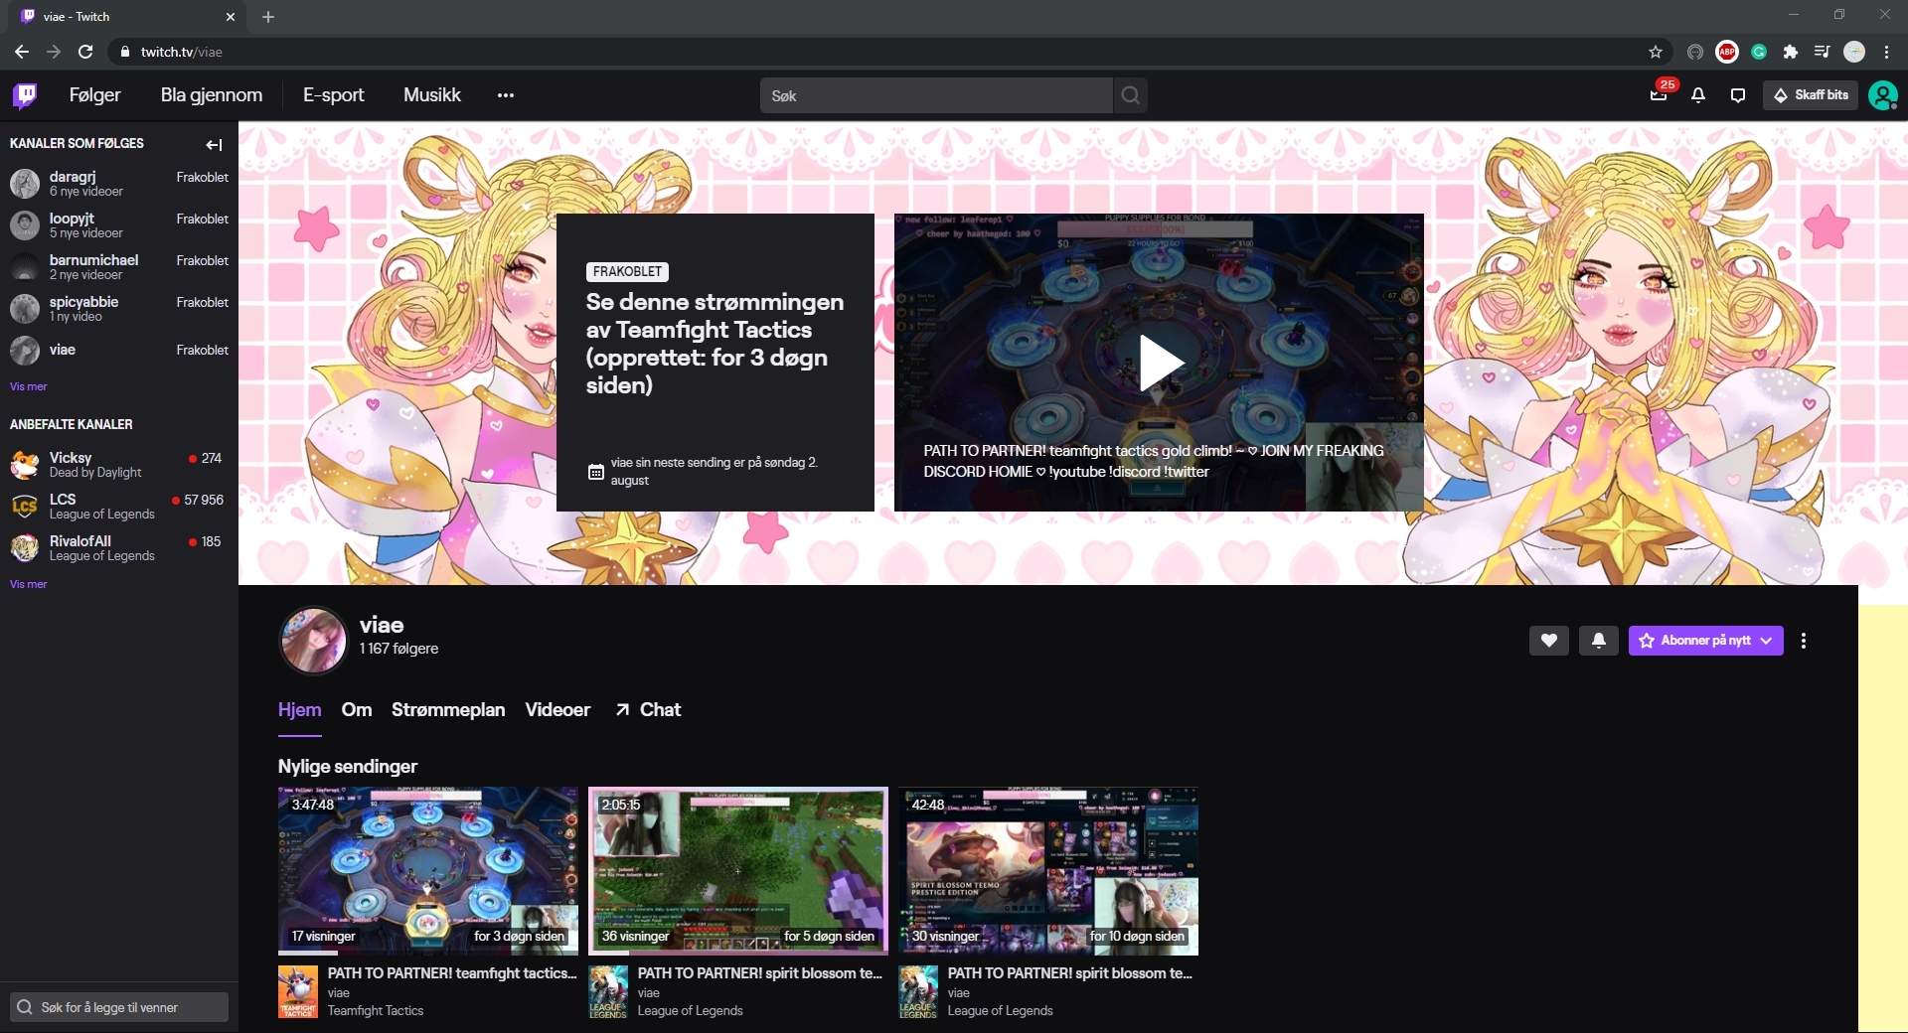Viewport: 1908px width, 1033px height.
Task: Open the 3:47:48 Teamfight Tactics broadcast thumbnail
Action: coord(428,871)
